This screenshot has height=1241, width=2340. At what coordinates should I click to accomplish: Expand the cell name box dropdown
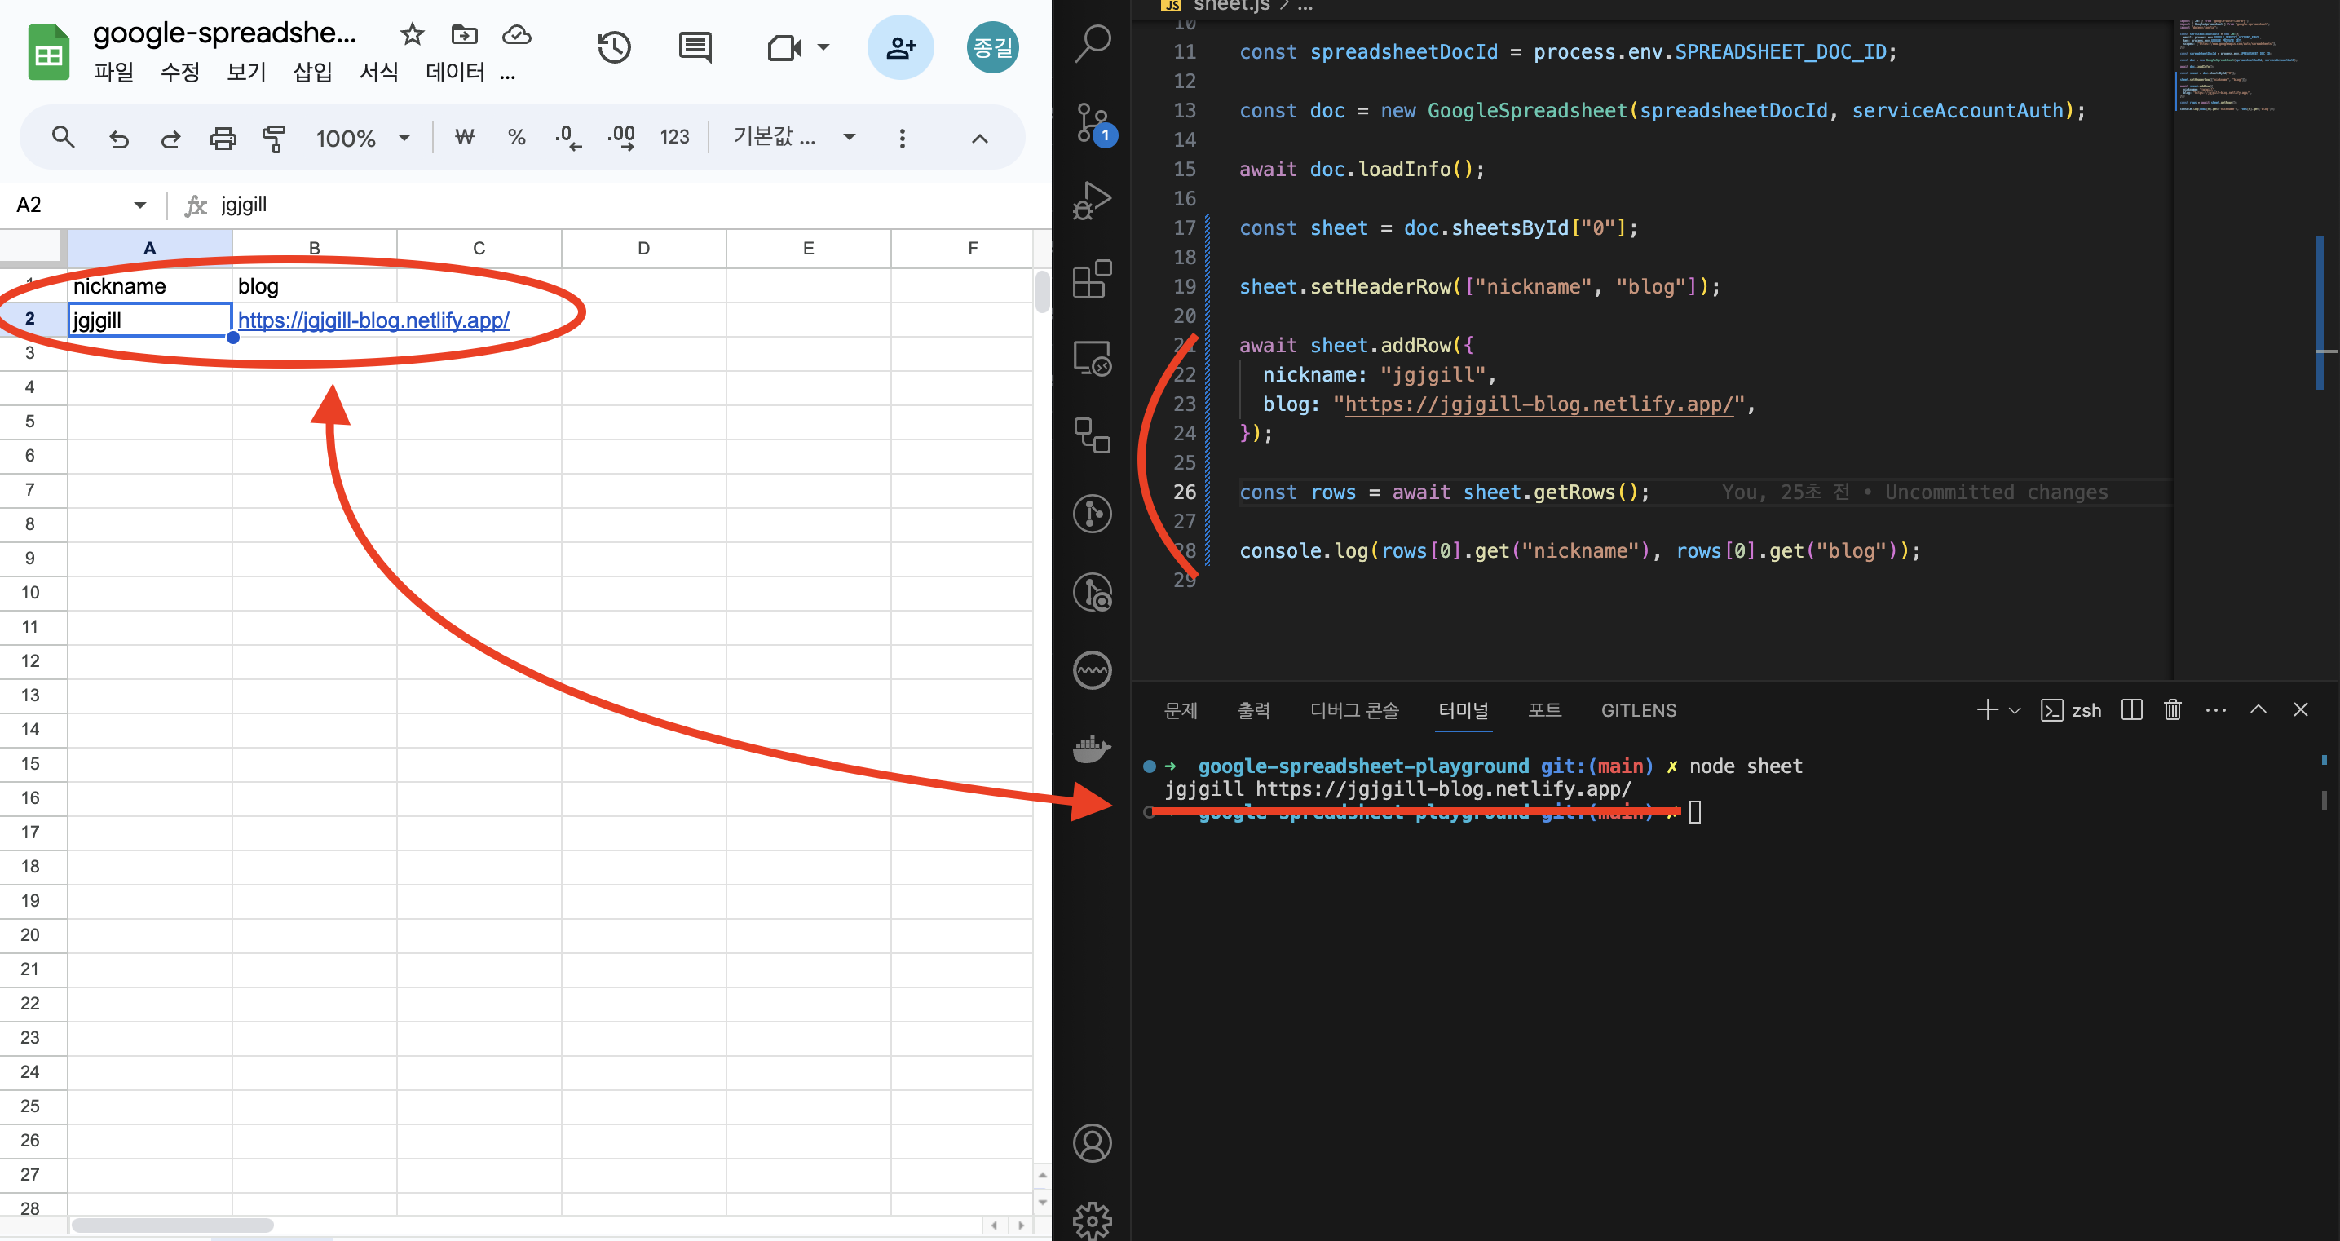[140, 205]
